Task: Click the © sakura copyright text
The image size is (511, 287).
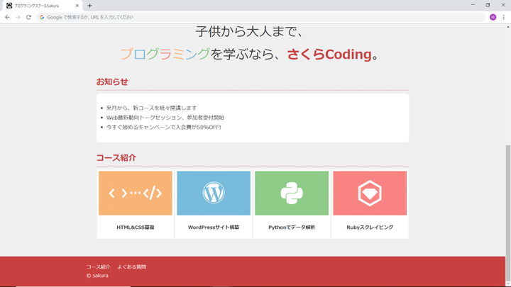Action: point(97,276)
